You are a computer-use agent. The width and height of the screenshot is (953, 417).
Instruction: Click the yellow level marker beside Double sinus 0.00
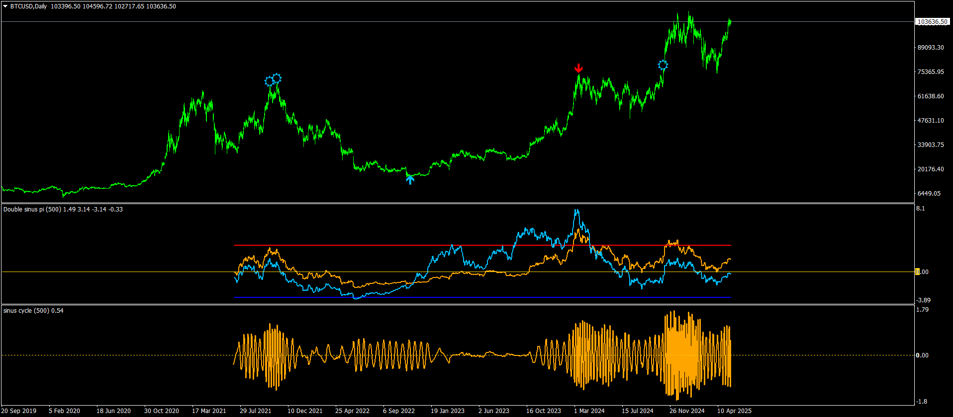[918, 272]
